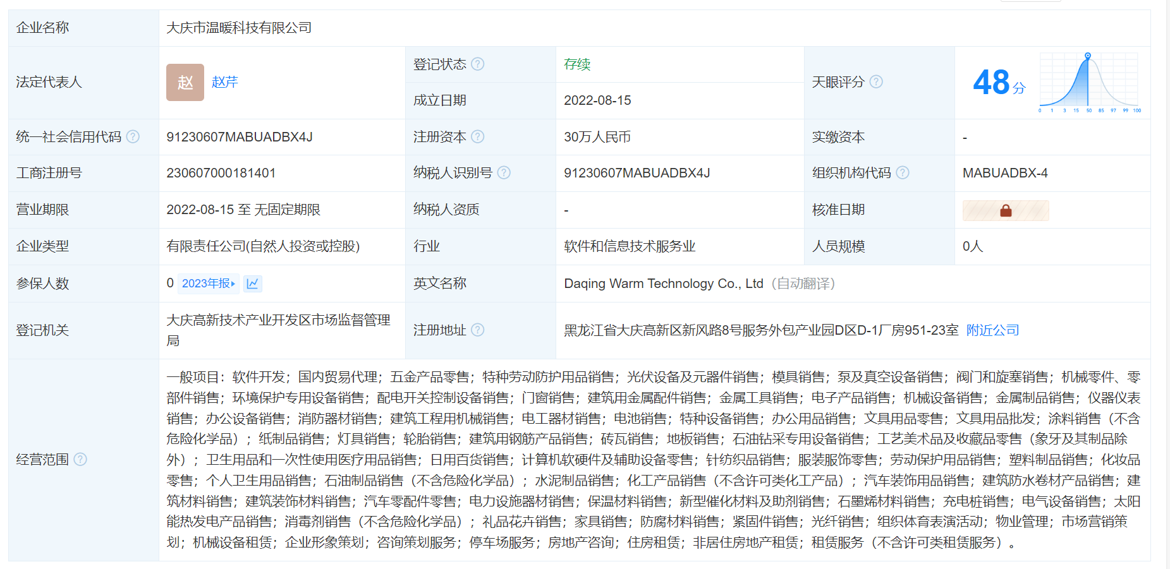Screen dimensions: 1170x569
Task: Click the lock icon in 核准日期
Action: [1005, 210]
